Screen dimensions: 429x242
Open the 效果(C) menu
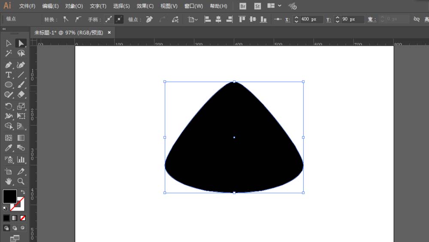point(145,6)
